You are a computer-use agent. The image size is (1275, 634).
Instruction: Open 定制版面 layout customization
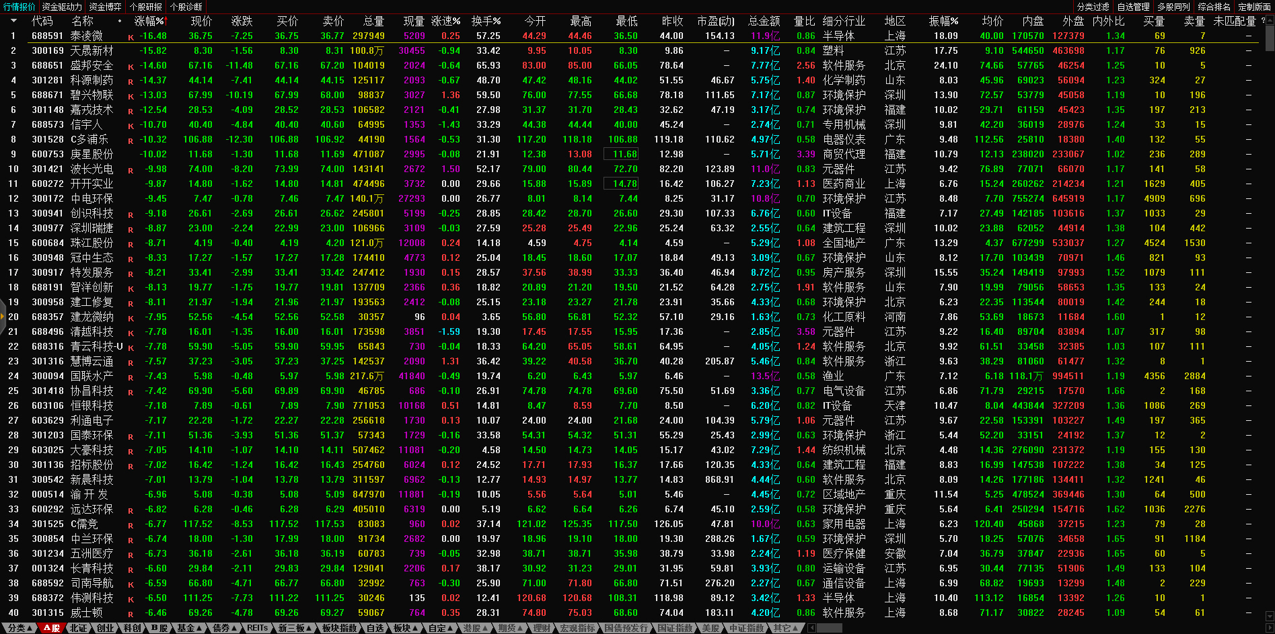click(1254, 7)
